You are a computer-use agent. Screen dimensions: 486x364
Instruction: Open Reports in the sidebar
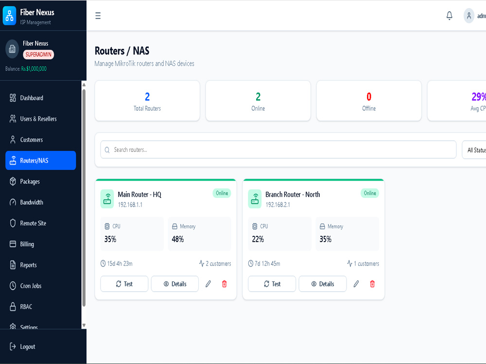pyautogui.click(x=41, y=265)
